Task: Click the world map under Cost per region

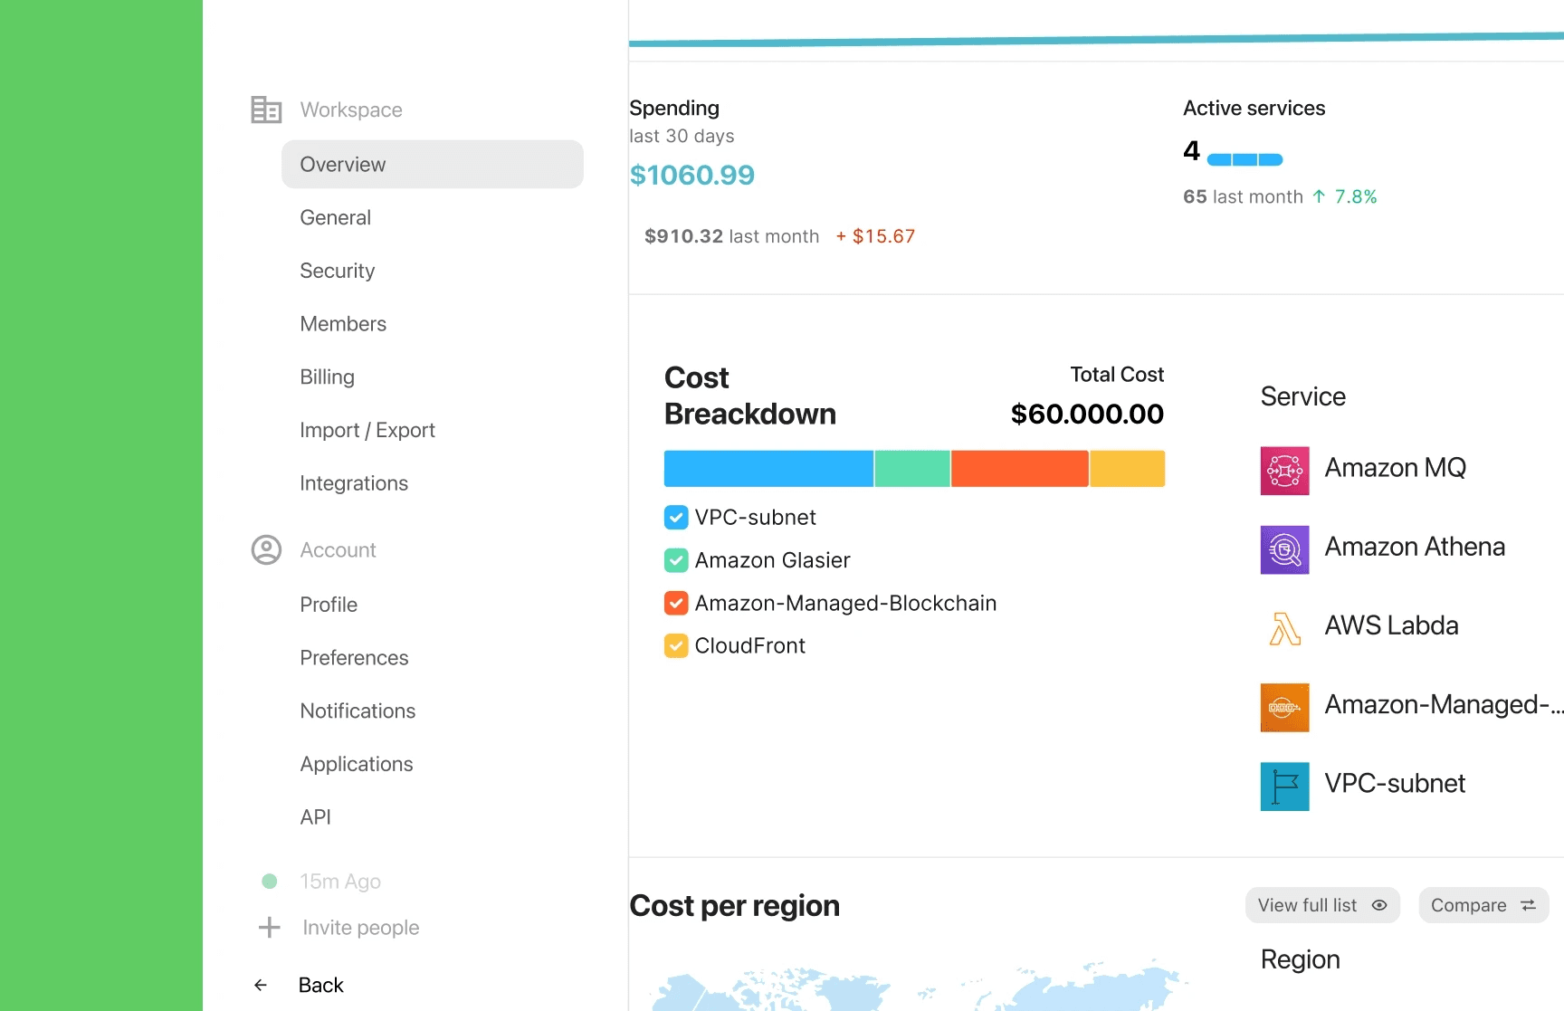Action: point(919,987)
